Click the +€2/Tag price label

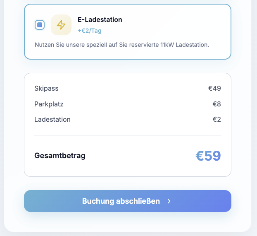pyautogui.click(x=89, y=31)
